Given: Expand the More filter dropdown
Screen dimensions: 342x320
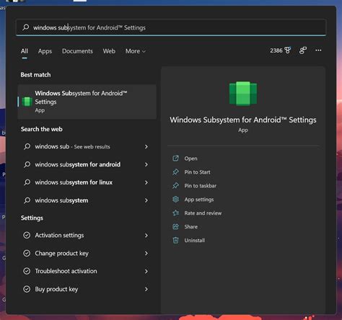Looking at the screenshot, I should pos(136,51).
